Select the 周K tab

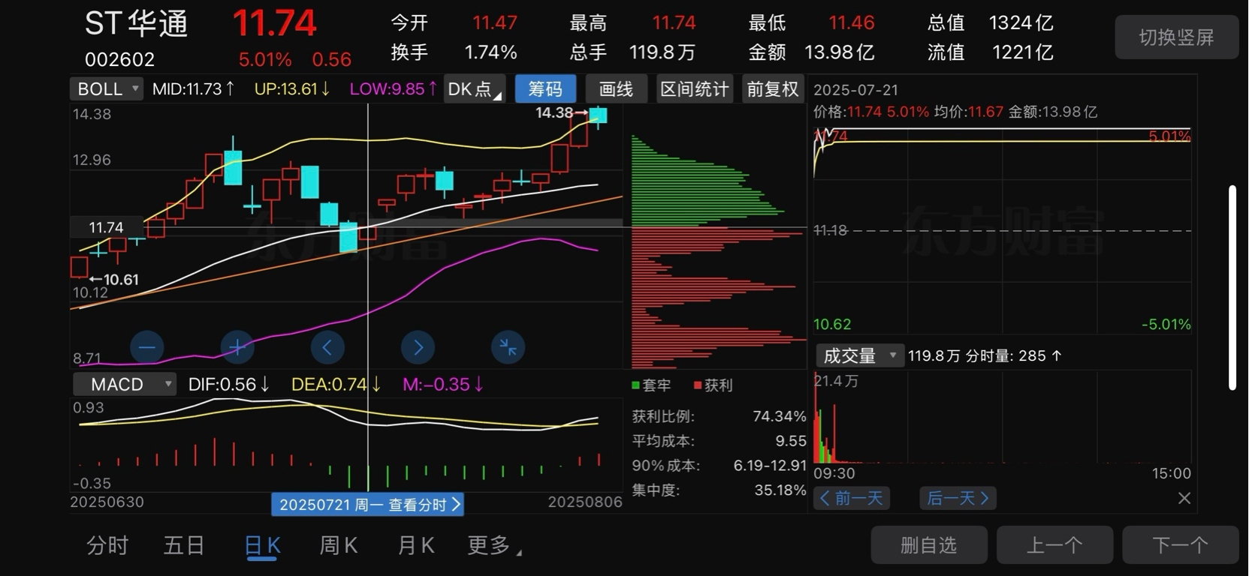[x=339, y=545]
